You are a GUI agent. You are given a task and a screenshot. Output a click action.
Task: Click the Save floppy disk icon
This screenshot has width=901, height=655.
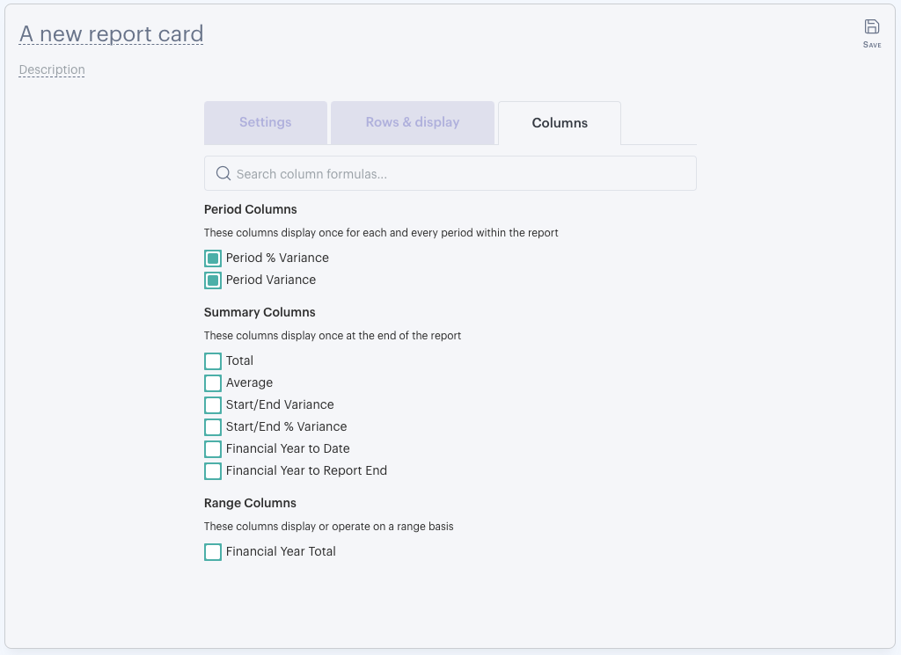pyautogui.click(x=872, y=26)
